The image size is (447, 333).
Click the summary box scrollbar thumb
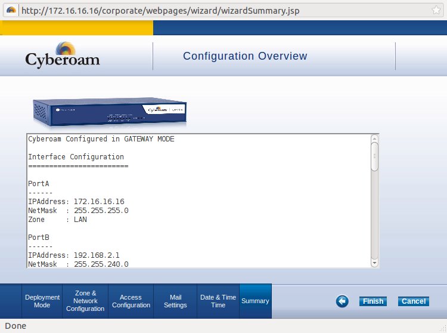tap(375, 157)
